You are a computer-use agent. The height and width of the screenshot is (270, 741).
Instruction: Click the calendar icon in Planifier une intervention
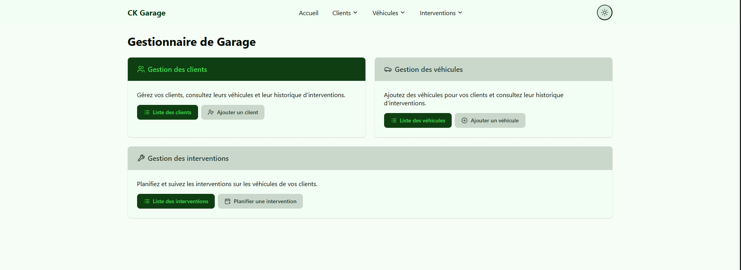coord(228,201)
